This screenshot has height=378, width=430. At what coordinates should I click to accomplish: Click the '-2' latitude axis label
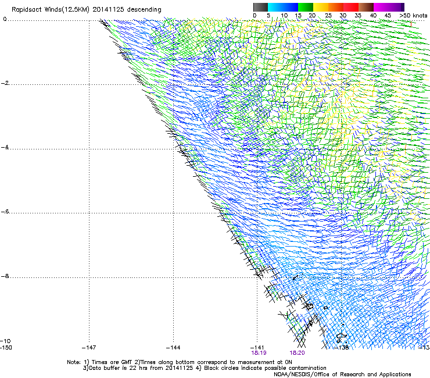pyautogui.click(x=5, y=83)
